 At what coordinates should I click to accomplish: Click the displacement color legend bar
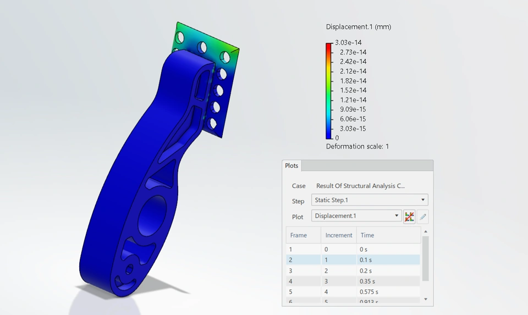(x=329, y=91)
